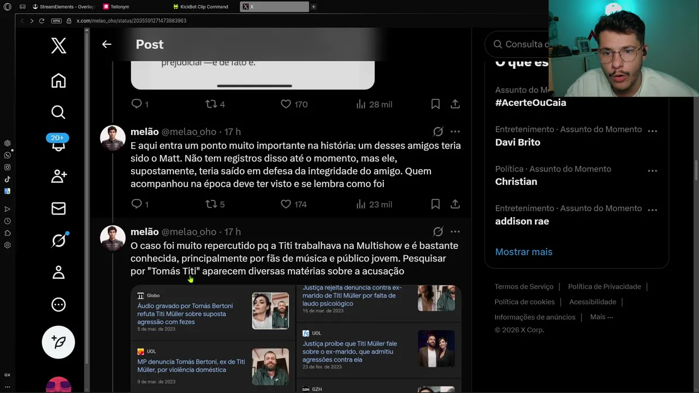Open Grok explain icon on Matt post

click(x=438, y=132)
